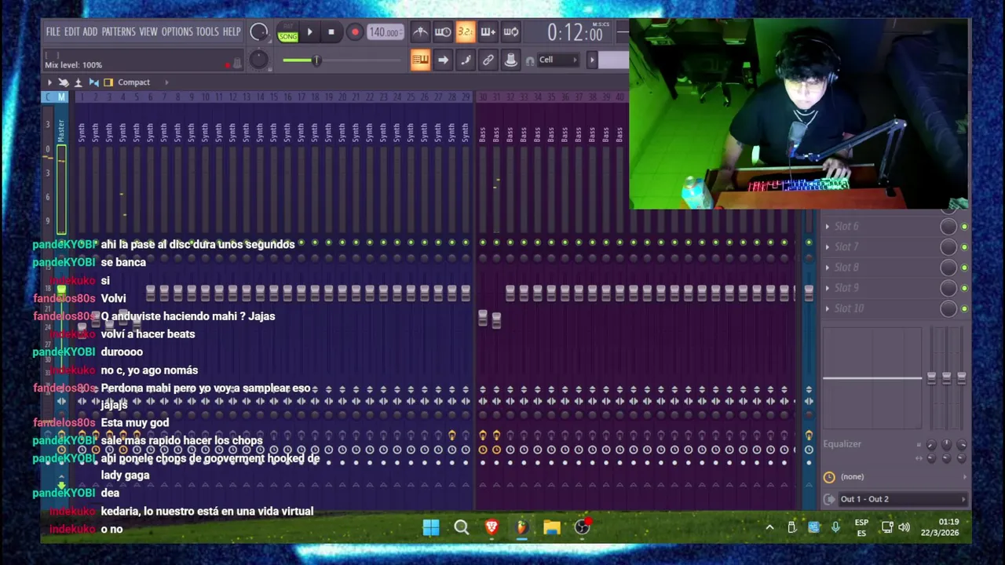The width and height of the screenshot is (1005, 565).
Task: Stop playback with the stop button
Action: (x=331, y=32)
